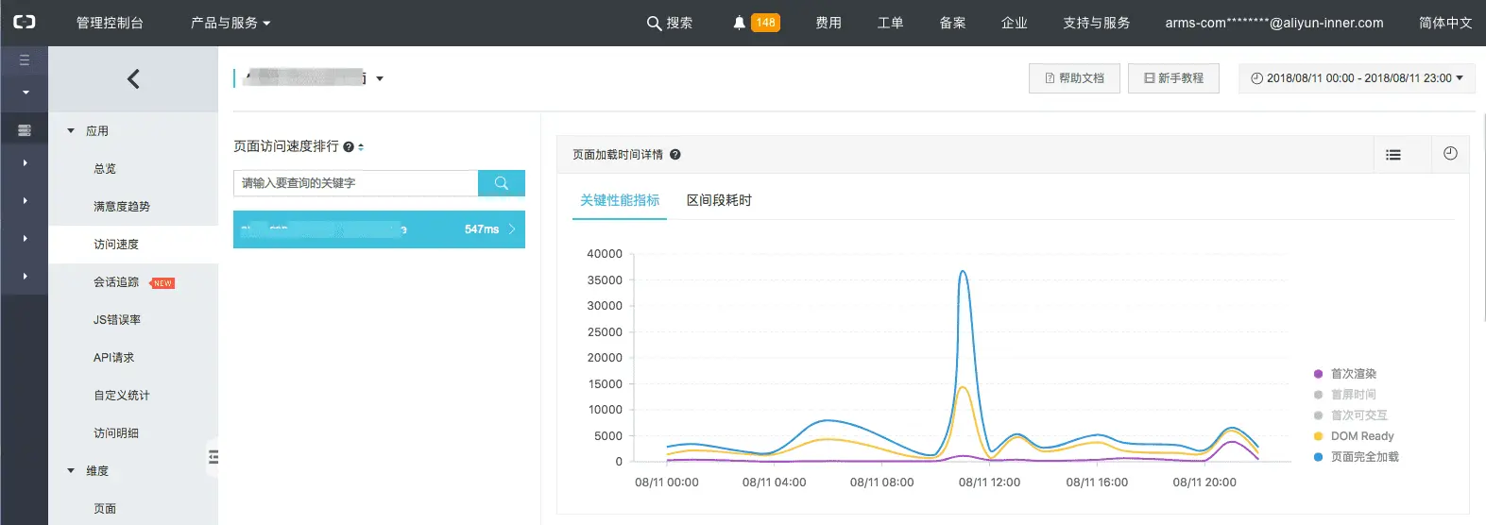Toggle DOM Ready legend series
The width and height of the screenshot is (1486, 525).
point(1353,436)
